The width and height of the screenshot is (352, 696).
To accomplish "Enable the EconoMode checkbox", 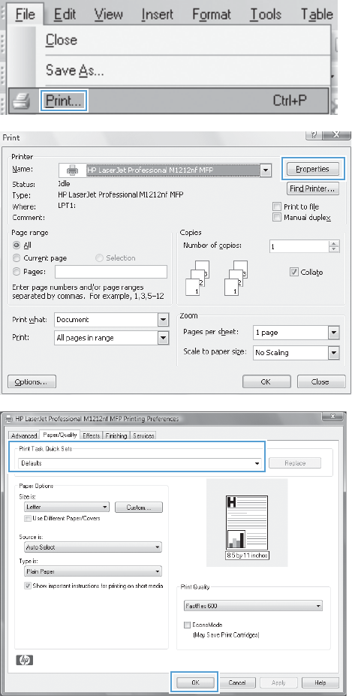I will [x=188, y=625].
